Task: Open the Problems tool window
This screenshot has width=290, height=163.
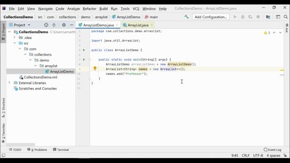Action: [x=37, y=149]
